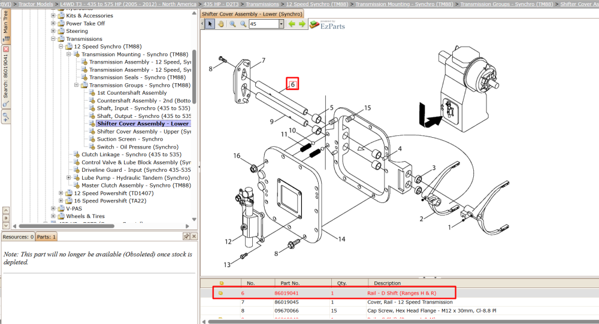This screenshot has width=599, height=324.
Task: Click the cart column header icon
Action: tap(222, 283)
